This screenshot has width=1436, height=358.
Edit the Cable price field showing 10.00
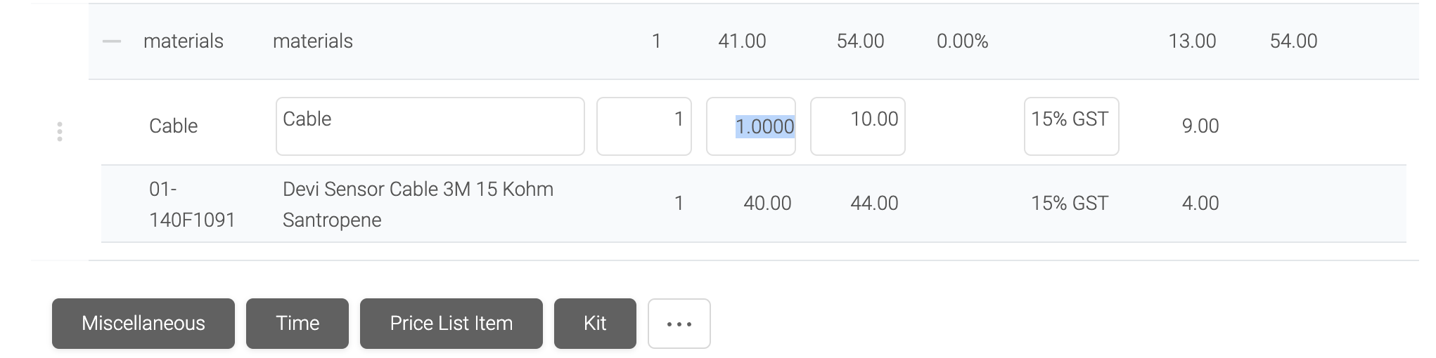858,126
